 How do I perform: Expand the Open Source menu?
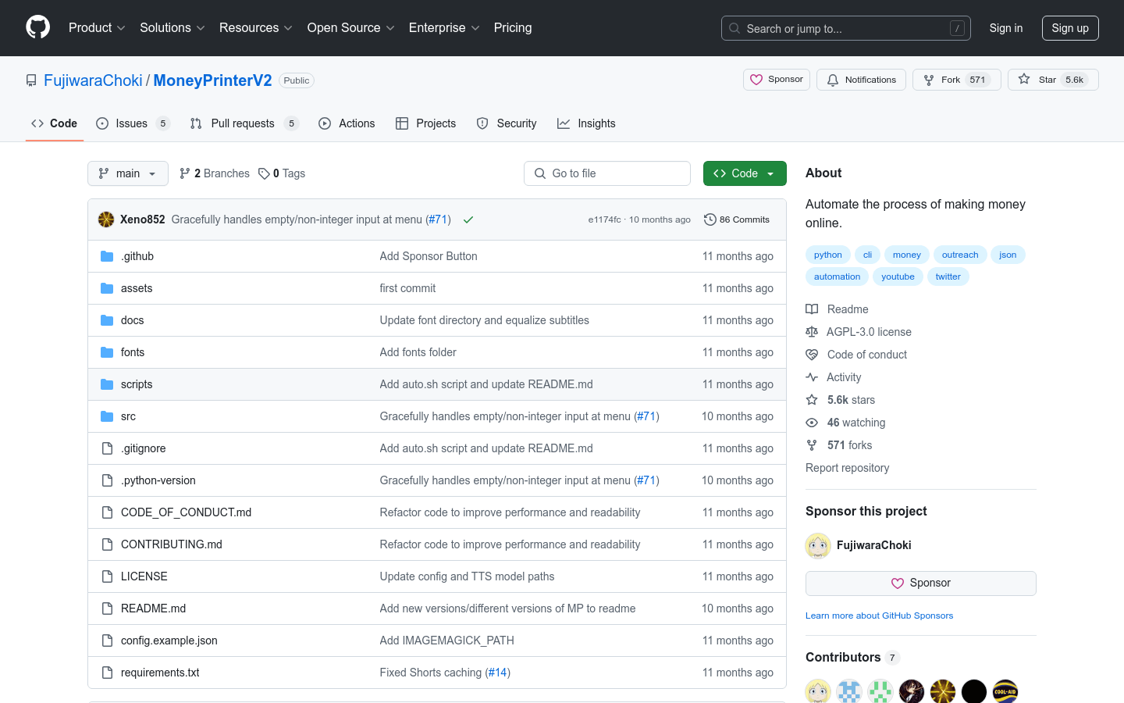[350, 28]
